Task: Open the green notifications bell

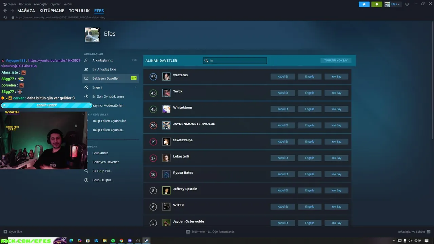Action: [377, 4]
